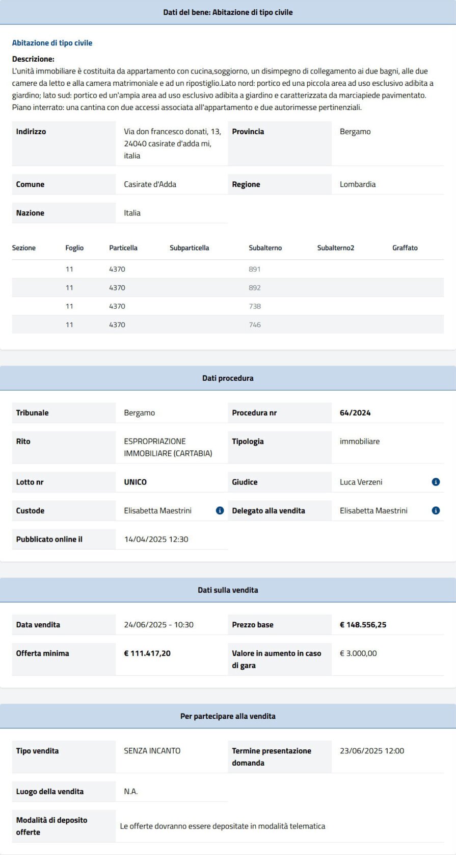Expand the 'Dati sulla vendita' header bar

(x=228, y=590)
